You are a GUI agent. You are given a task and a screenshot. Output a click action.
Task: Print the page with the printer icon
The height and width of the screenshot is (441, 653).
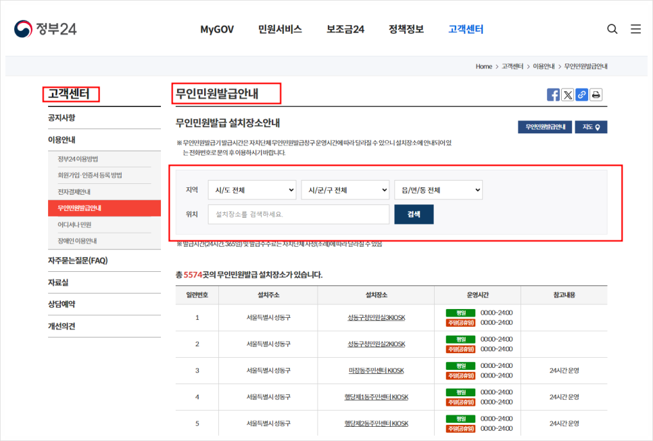point(595,95)
